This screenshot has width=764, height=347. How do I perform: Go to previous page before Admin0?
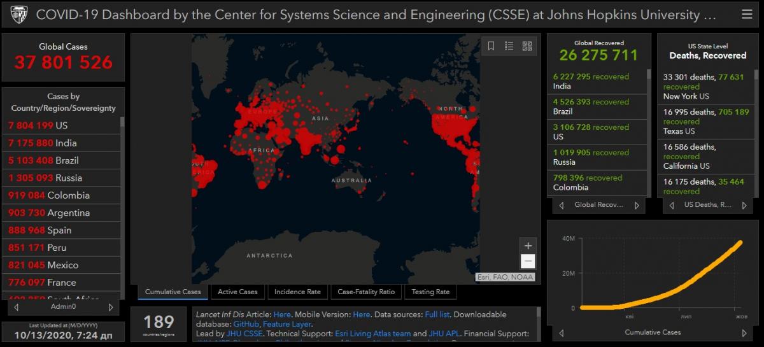point(17,307)
